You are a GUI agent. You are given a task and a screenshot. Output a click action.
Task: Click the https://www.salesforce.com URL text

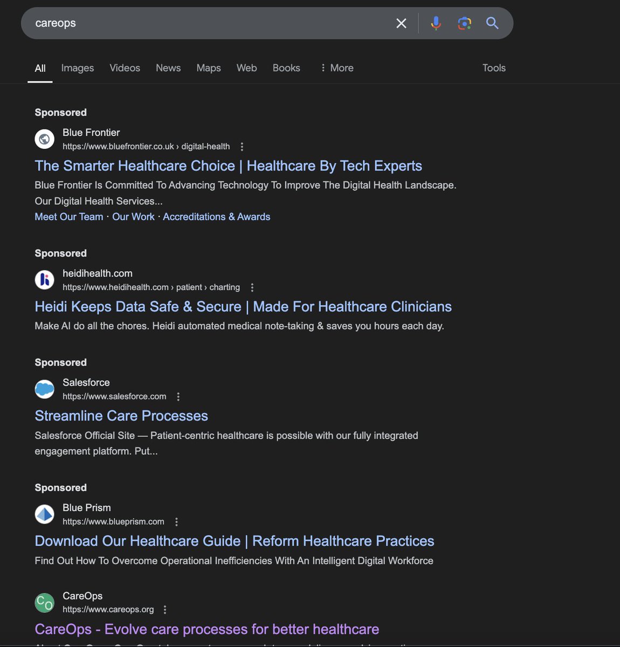coord(114,396)
